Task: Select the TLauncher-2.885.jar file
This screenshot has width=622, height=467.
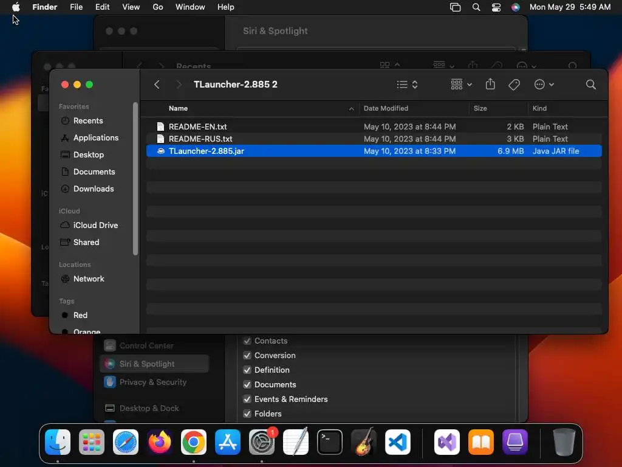Action: click(x=374, y=151)
